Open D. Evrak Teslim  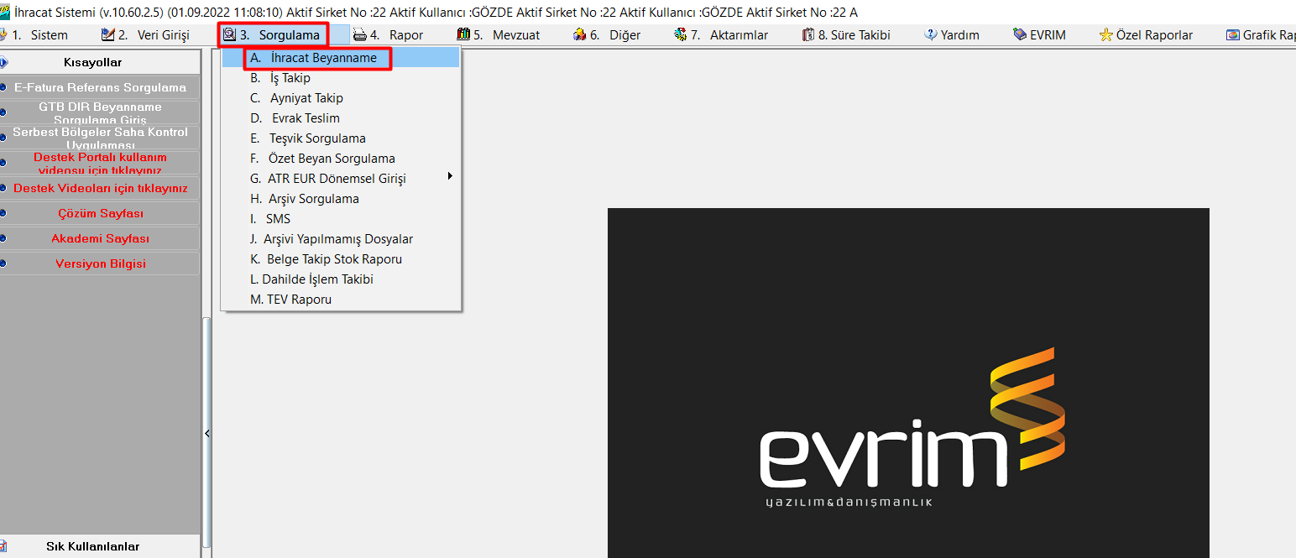click(341, 118)
